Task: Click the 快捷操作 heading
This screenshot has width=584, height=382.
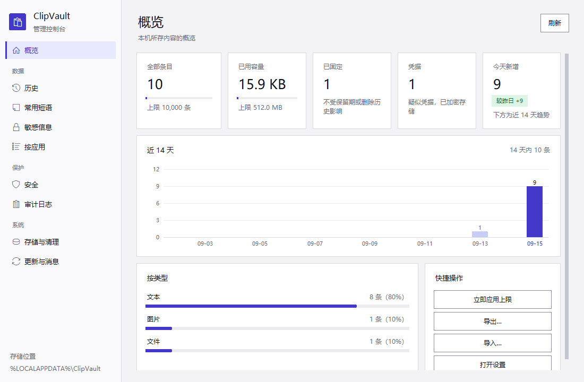Action: 449,278
